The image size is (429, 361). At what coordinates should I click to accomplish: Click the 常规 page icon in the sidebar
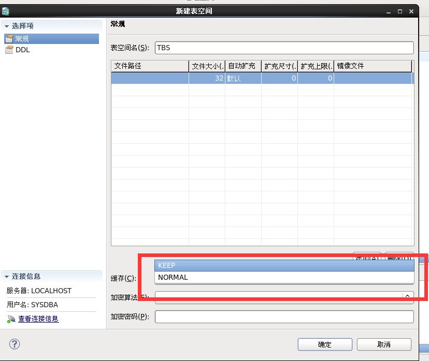click(9, 39)
